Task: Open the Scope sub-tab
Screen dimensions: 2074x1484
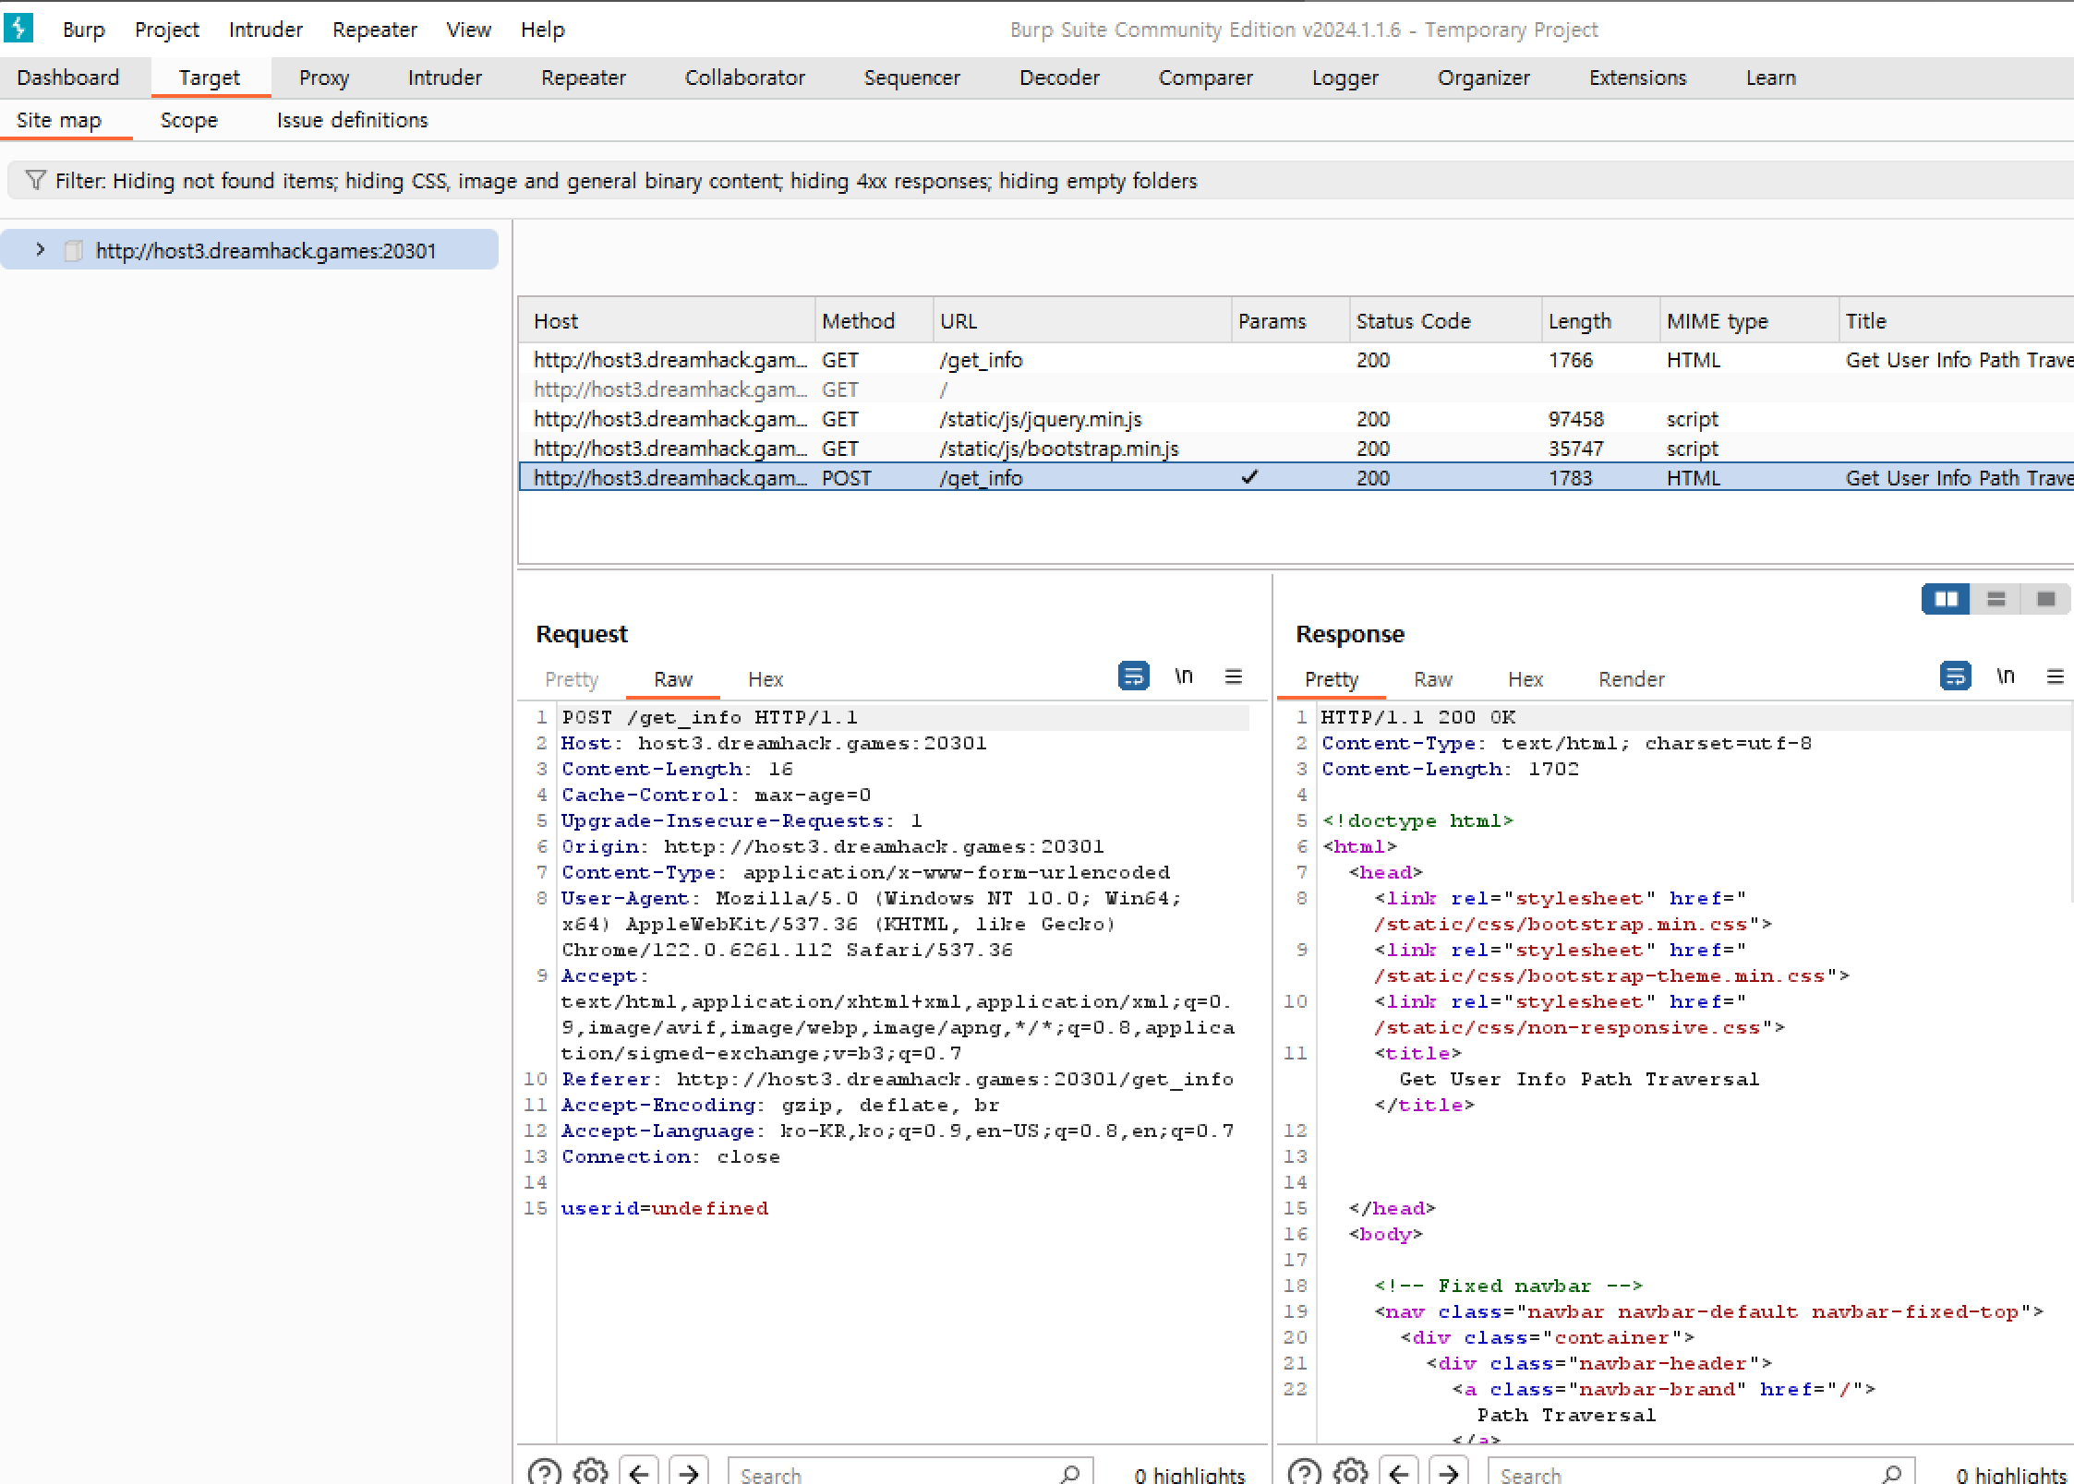Action: click(188, 120)
